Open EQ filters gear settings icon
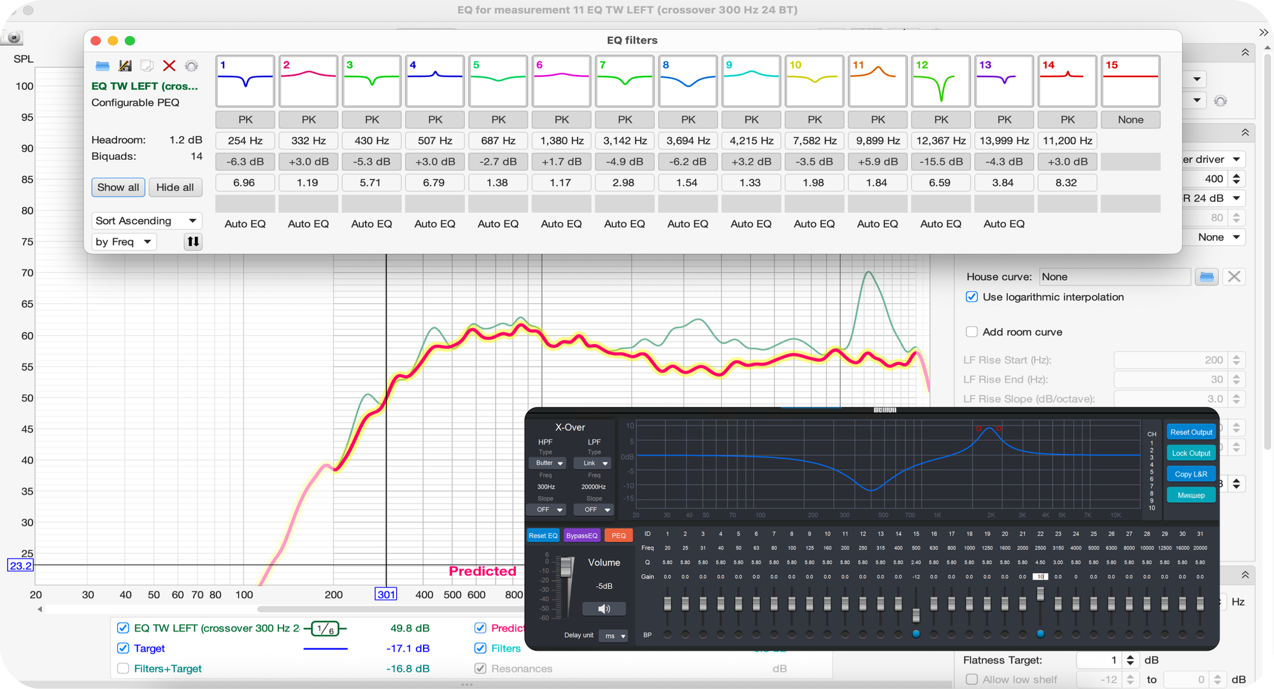Screen dimensions: 1274x689 pos(191,66)
